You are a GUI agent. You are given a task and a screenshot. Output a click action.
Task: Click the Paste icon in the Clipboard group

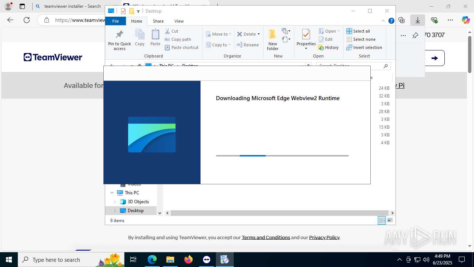(x=155, y=37)
